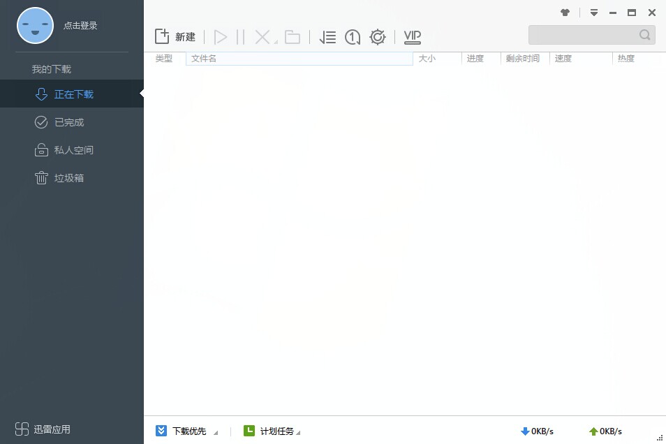This screenshot has width=666, height=444.
Task: Delete the selected task
Action: pos(262,36)
